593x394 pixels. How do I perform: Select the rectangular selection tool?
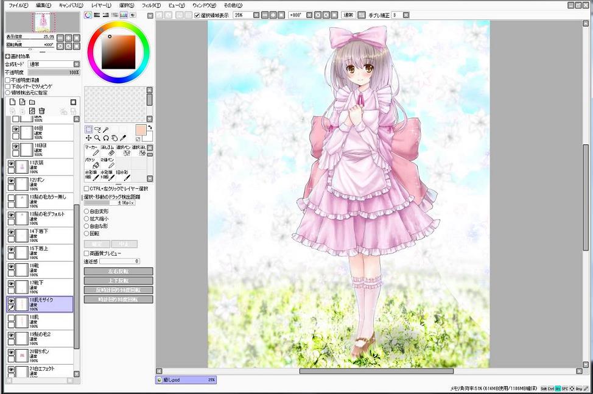tap(88, 130)
